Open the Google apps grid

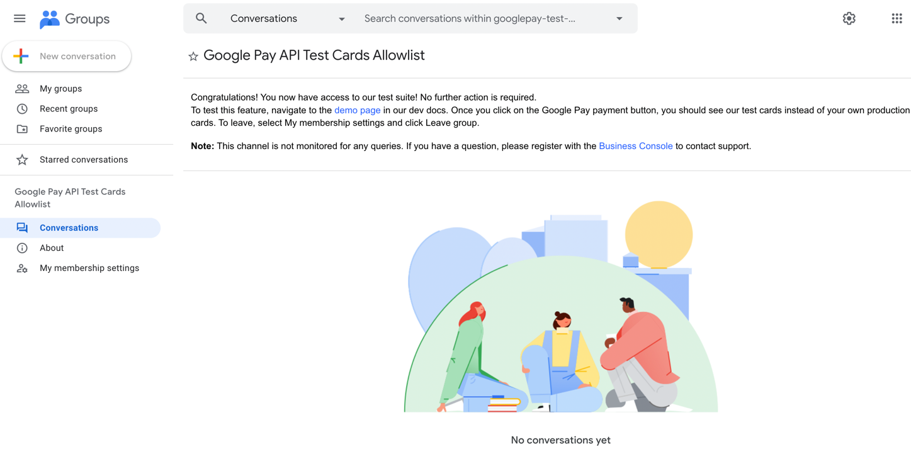[897, 19]
